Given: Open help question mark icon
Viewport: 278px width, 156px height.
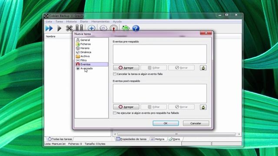Looking at the screenshot, I should [136, 28].
